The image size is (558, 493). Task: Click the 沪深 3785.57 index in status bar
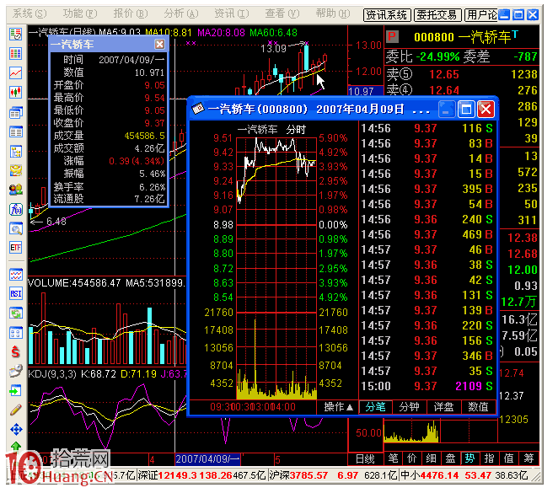(x=333, y=475)
